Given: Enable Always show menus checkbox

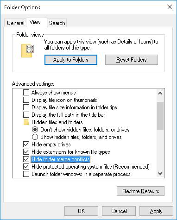Looking at the screenshot, I should coord(26,93).
